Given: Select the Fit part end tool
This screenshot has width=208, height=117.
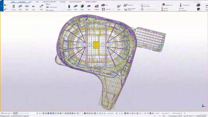Looking at the screenshot, I should pos(185,5).
